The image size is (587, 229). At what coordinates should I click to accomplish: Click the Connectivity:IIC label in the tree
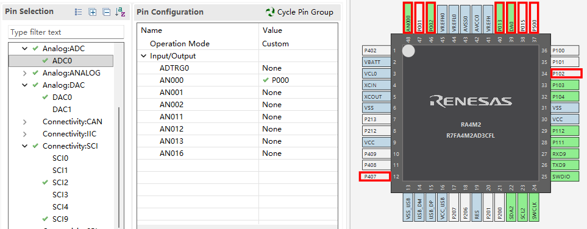(70, 134)
